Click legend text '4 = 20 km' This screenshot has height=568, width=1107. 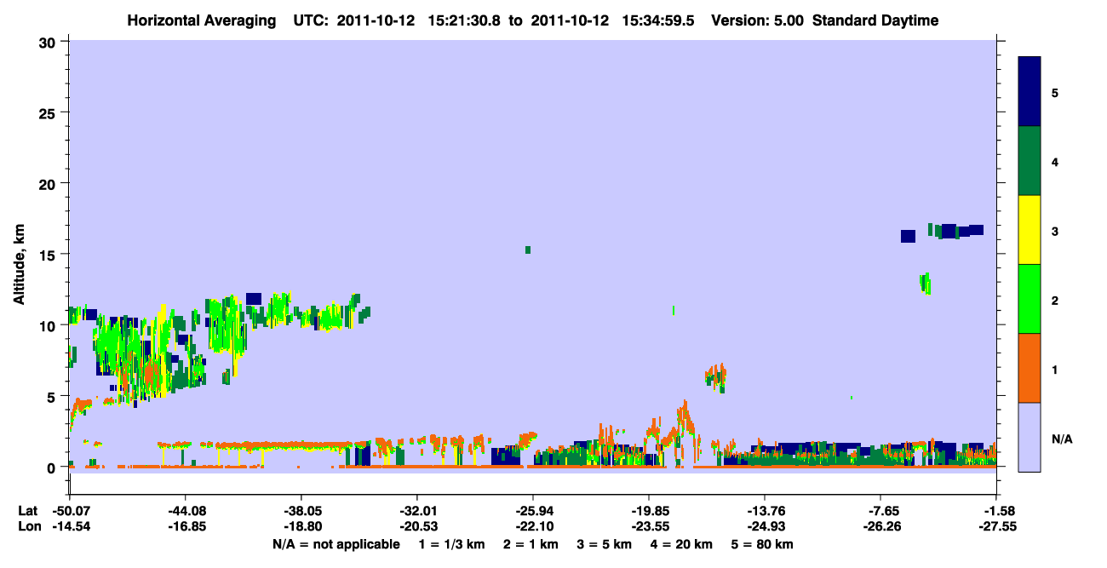(680, 544)
